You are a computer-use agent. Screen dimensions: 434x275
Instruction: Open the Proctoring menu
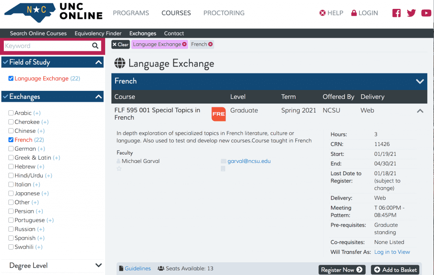pyautogui.click(x=224, y=13)
